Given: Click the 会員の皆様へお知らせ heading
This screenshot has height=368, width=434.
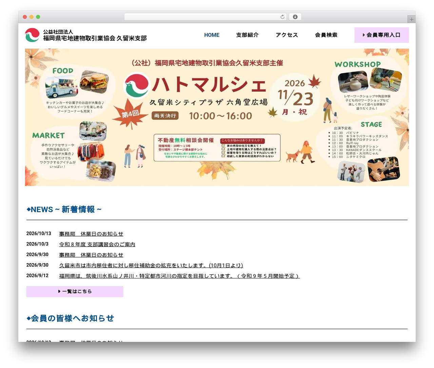Looking at the screenshot, I should [x=70, y=318].
